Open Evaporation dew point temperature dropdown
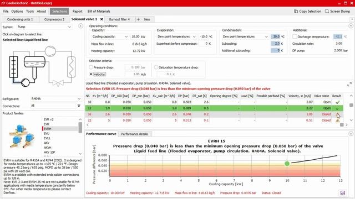The image size is (355, 199). [176, 36]
